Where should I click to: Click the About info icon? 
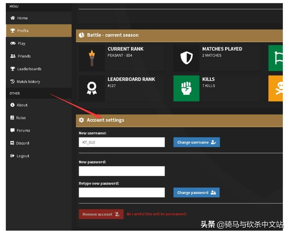[x=12, y=105]
